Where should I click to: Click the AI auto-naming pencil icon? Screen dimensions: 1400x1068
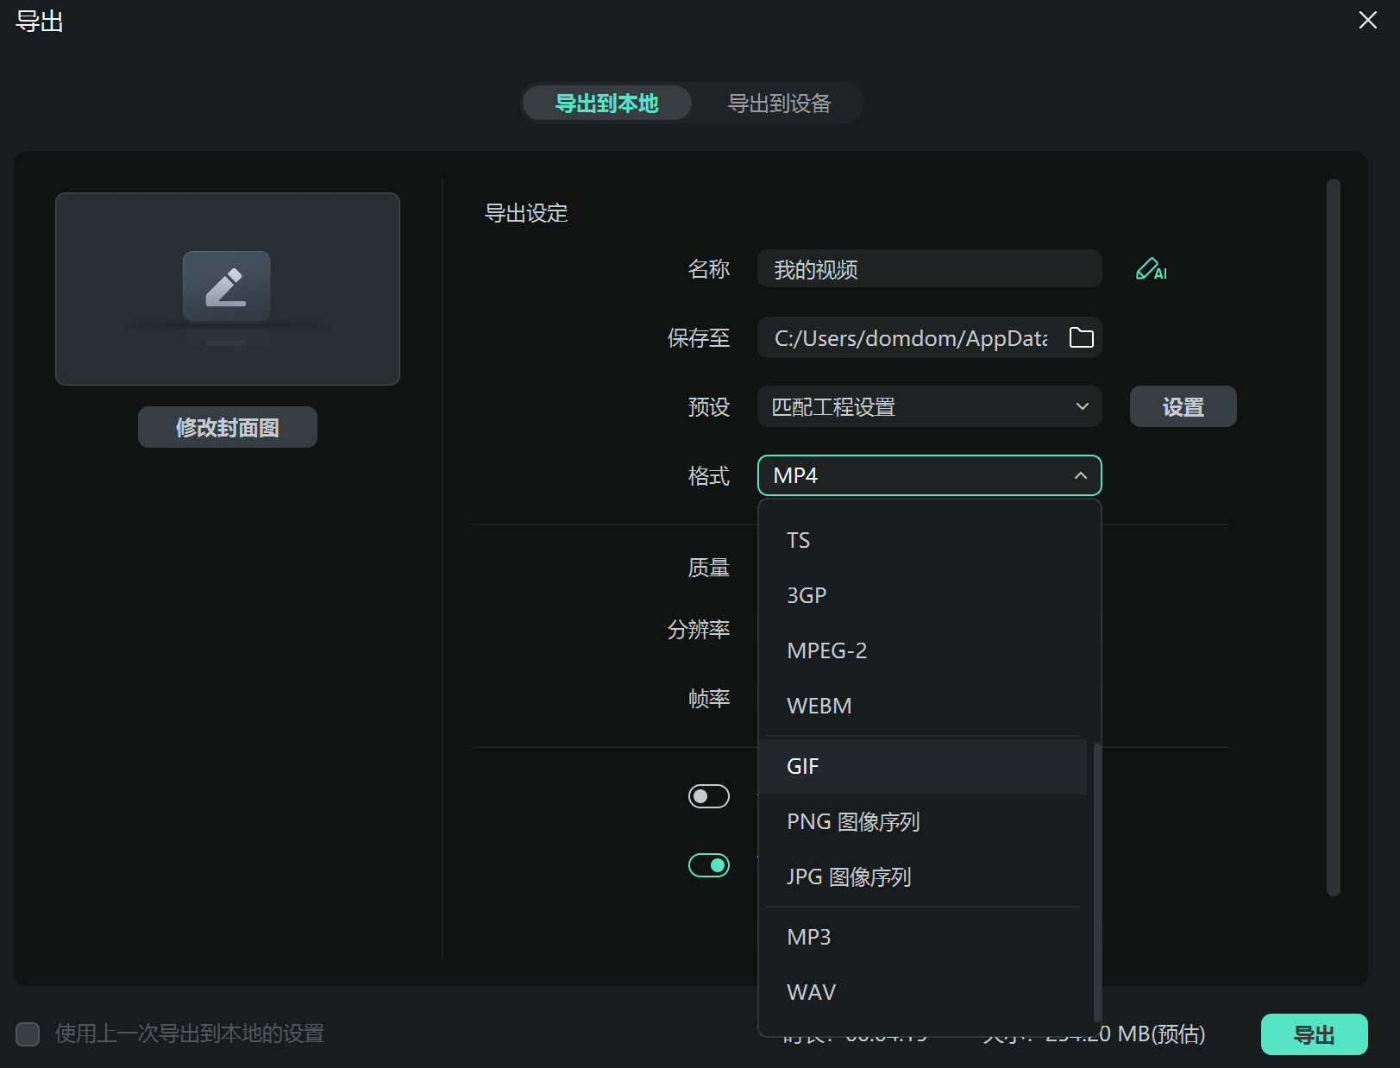[1151, 270]
